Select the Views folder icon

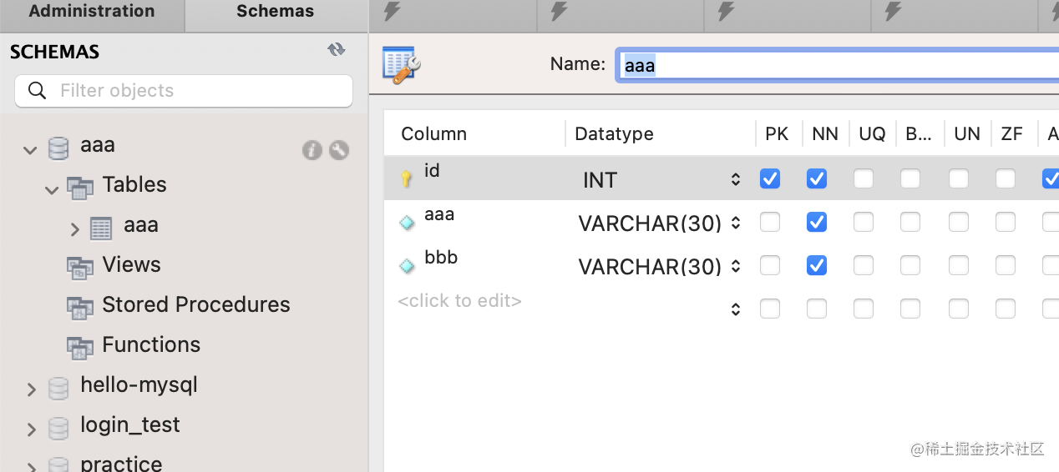80,266
